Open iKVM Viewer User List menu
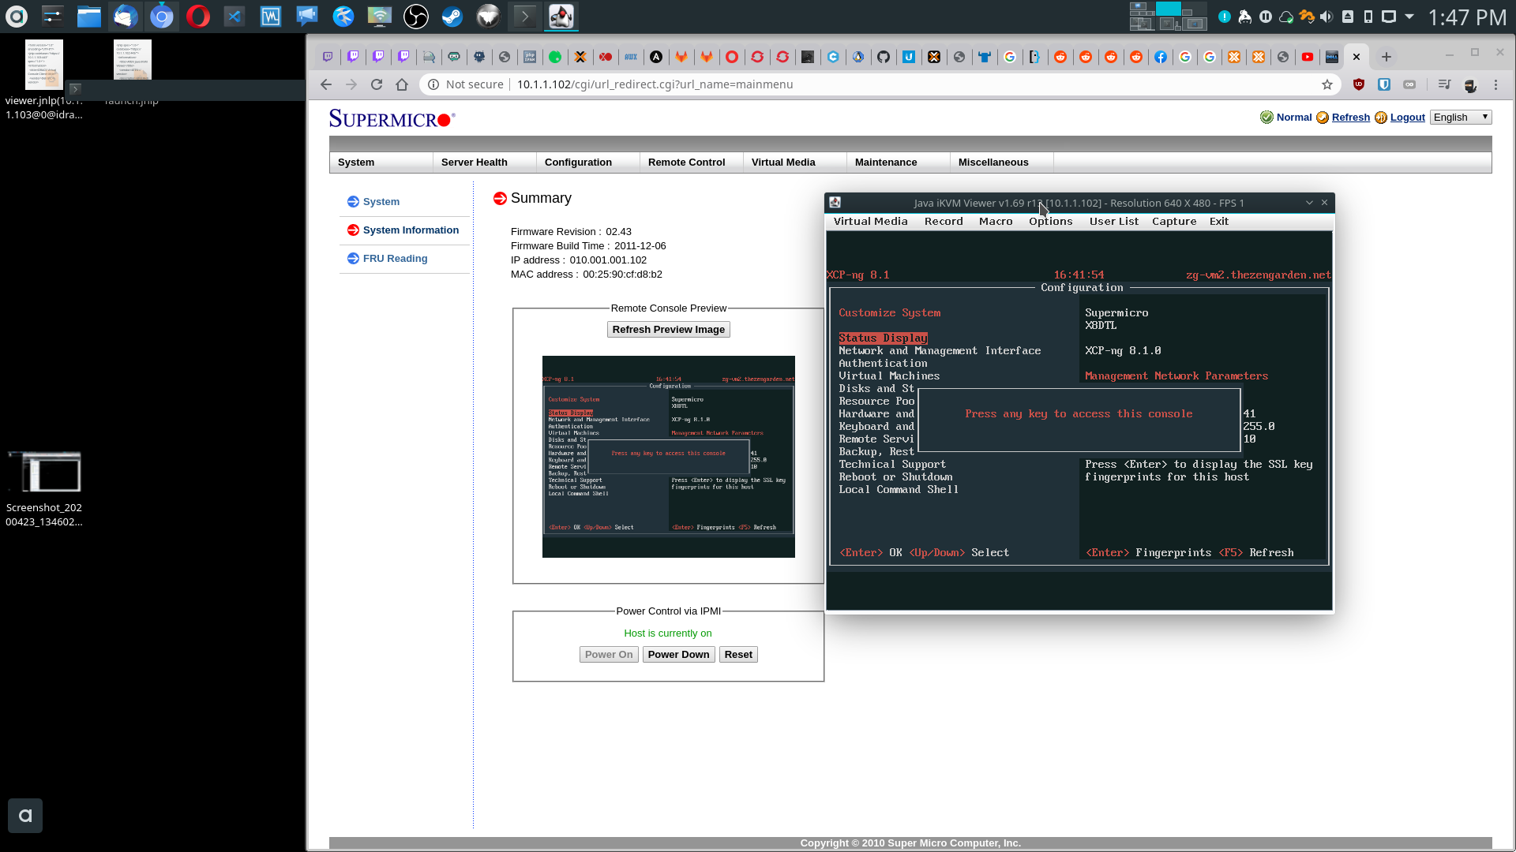The height and width of the screenshot is (852, 1516). pyautogui.click(x=1113, y=222)
